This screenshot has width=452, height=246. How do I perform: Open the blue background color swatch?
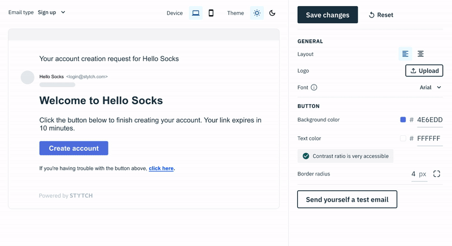403,120
